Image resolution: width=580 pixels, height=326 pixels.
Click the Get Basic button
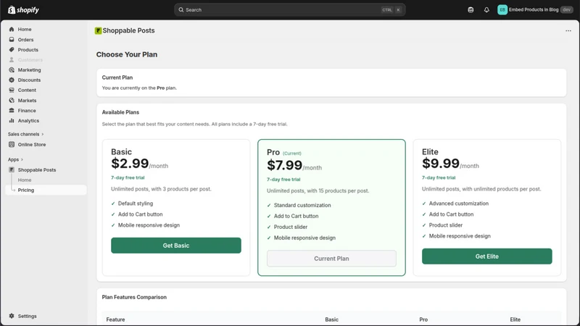point(176,246)
